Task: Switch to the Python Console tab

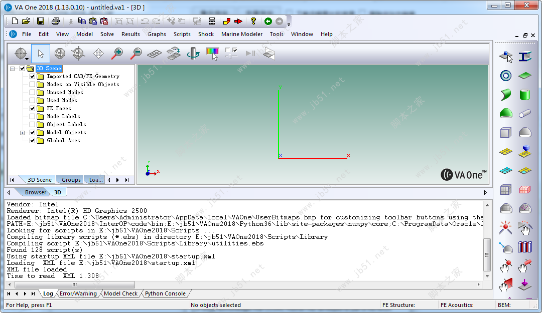Action: (x=165, y=293)
